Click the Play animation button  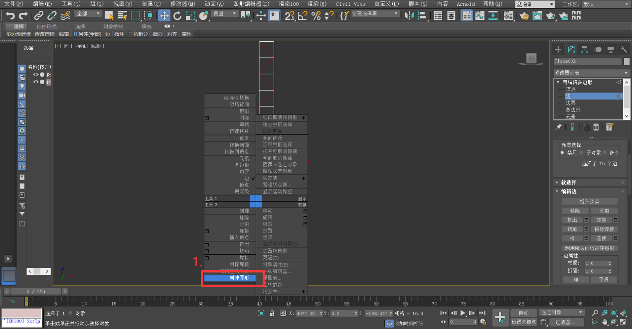pos(463,313)
